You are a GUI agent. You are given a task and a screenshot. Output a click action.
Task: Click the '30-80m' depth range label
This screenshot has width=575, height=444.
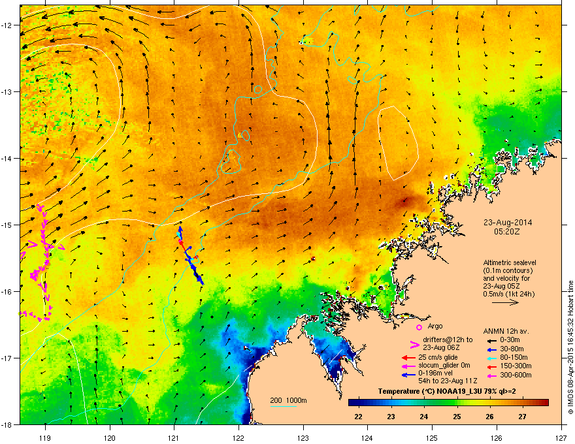(512, 349)
